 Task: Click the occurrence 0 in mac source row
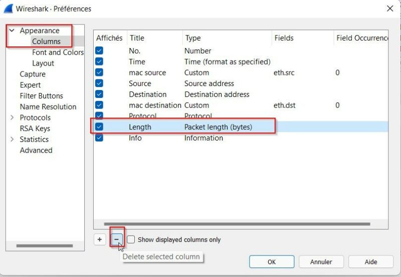click(x=337, y=72)
